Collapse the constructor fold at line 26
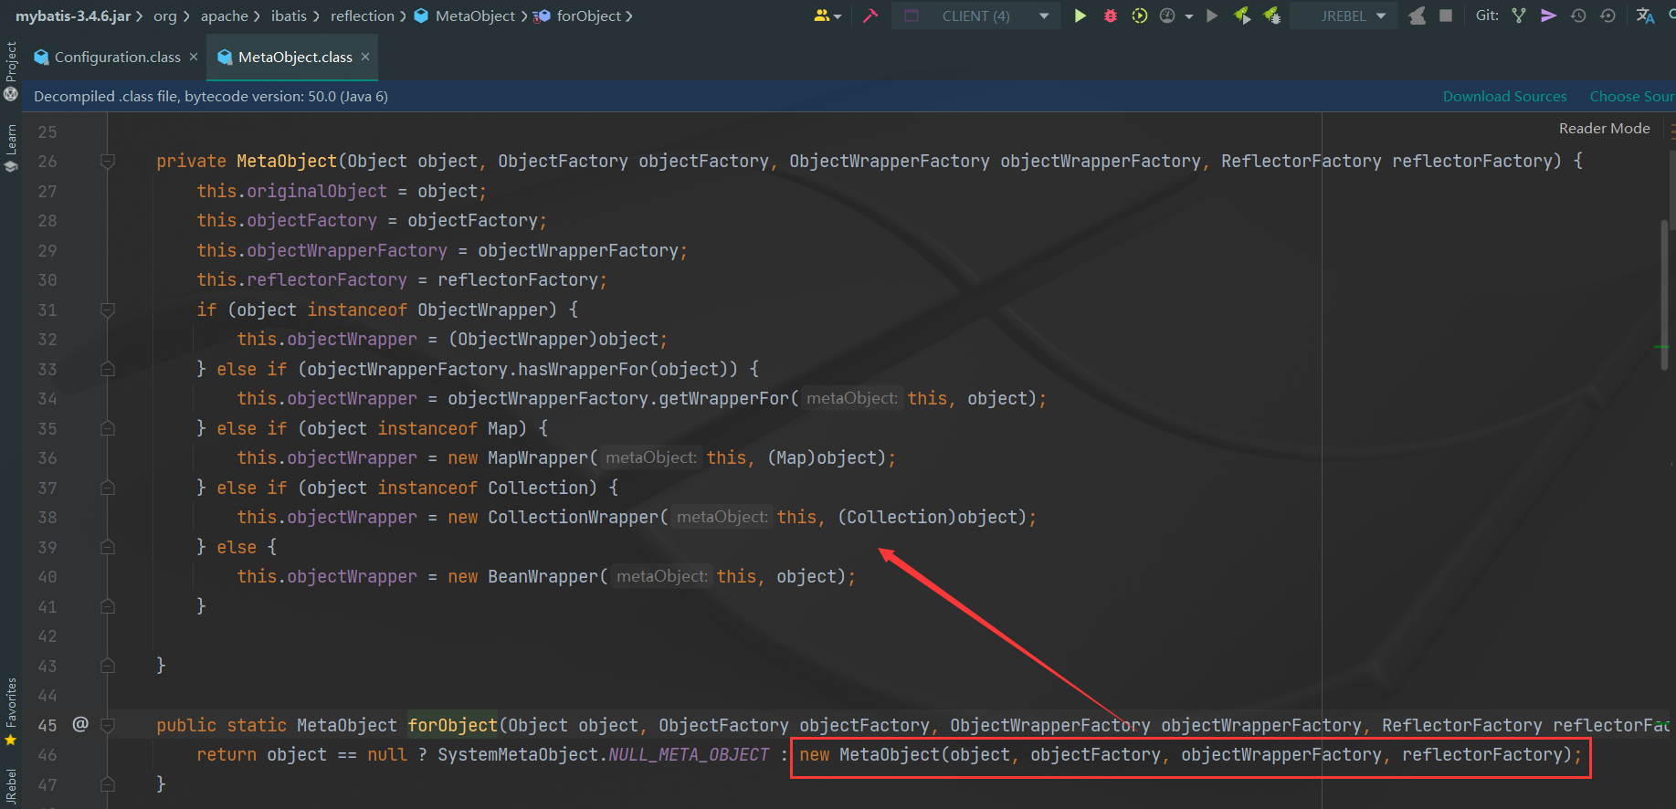This screenshot has width=1676, height=809. (107, 162)
